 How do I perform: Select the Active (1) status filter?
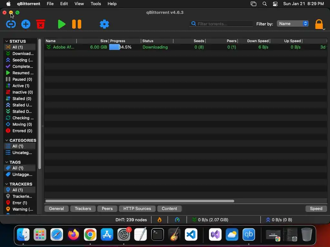20,86
